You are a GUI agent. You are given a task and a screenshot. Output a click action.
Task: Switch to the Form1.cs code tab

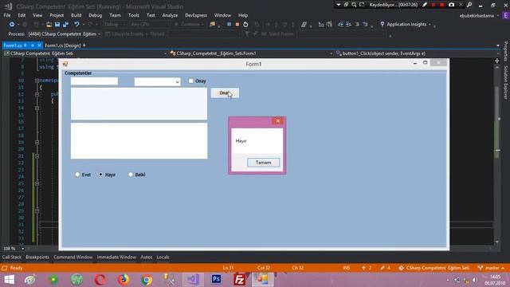point(13,45)
